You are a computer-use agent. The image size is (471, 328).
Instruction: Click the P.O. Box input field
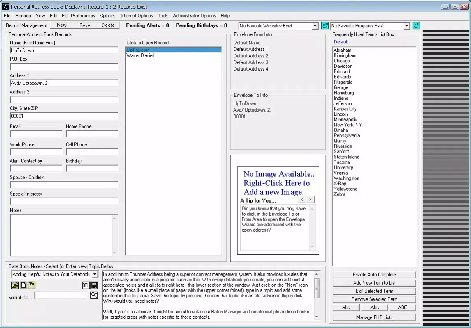point(64,66)
